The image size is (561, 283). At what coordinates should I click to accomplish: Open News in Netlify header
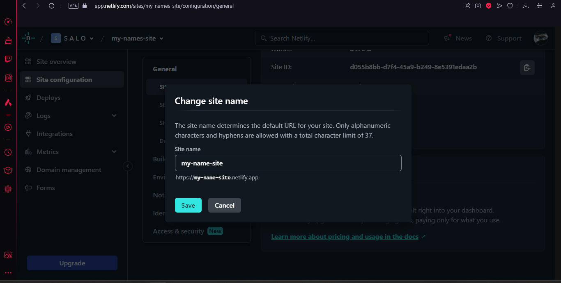click(458, 38)
